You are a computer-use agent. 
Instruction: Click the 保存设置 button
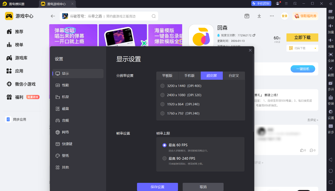click(x=157, y=187)
